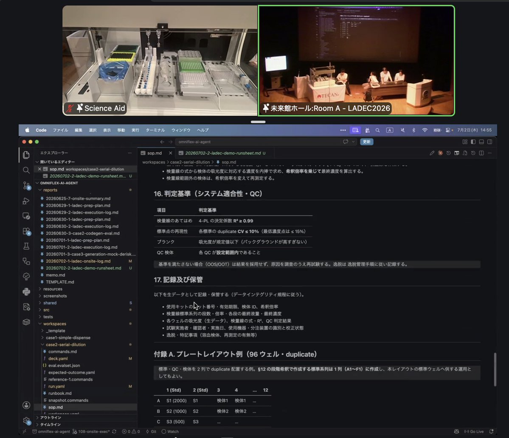Click the errors and warnings counter
Image resolution: width=509 pixels, height=438 pixels.
131,432
